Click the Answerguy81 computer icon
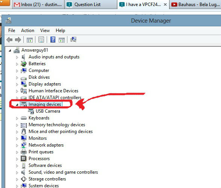The width and height of the screenshot is (221, 188). (x=17, y=50)
